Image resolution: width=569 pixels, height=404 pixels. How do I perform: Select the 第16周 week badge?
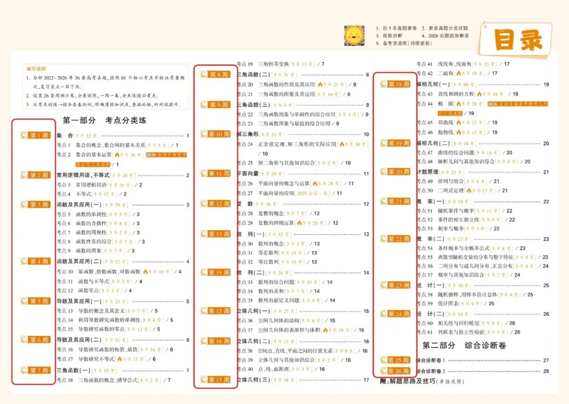pos(215,341)
